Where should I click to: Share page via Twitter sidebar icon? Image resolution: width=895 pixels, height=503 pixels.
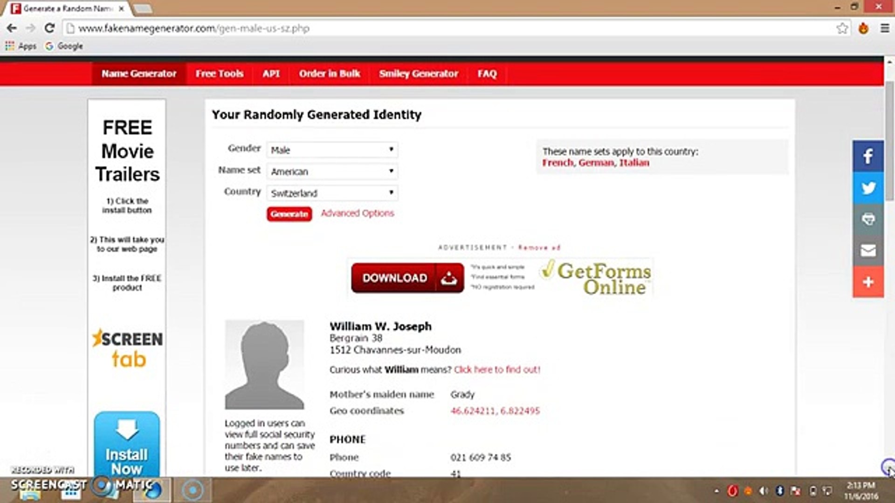(868, 188)
